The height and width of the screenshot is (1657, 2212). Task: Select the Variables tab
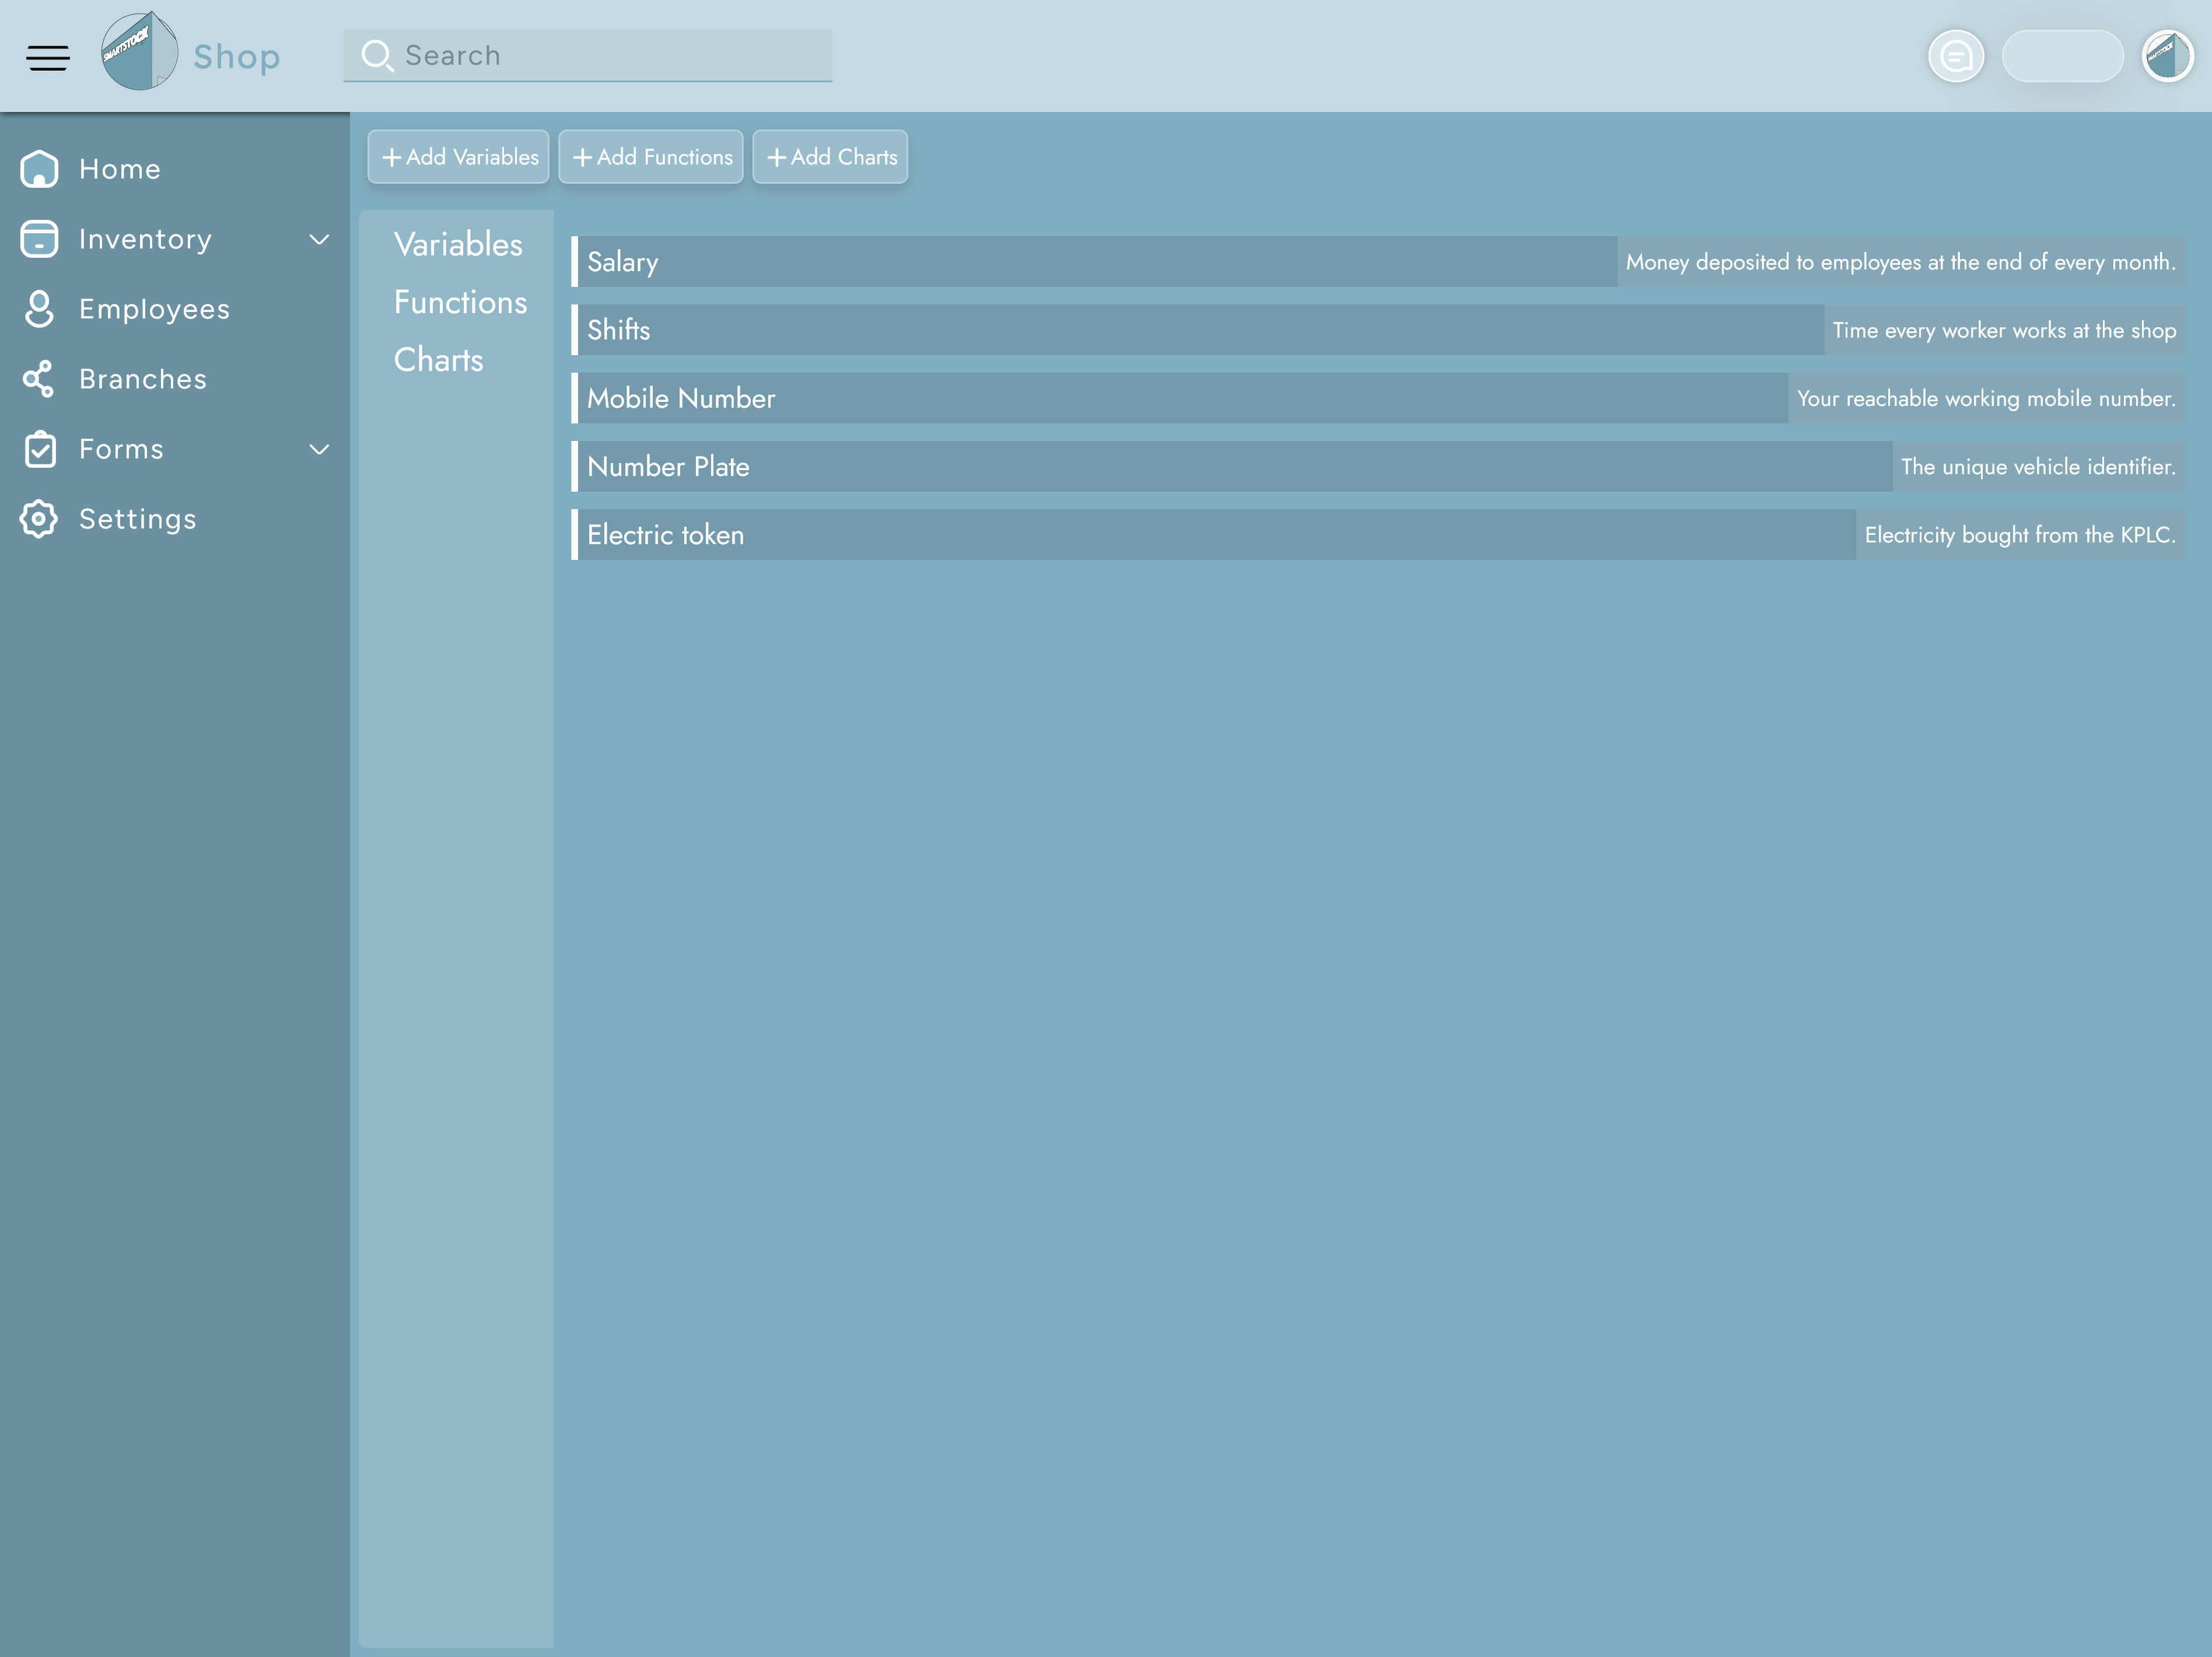point(458,244)
